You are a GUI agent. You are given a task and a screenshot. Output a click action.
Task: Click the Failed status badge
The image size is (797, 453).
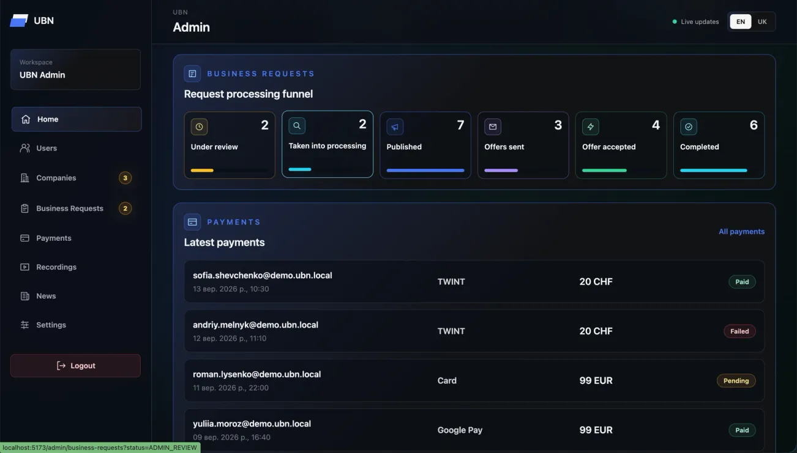coord(739,331)
